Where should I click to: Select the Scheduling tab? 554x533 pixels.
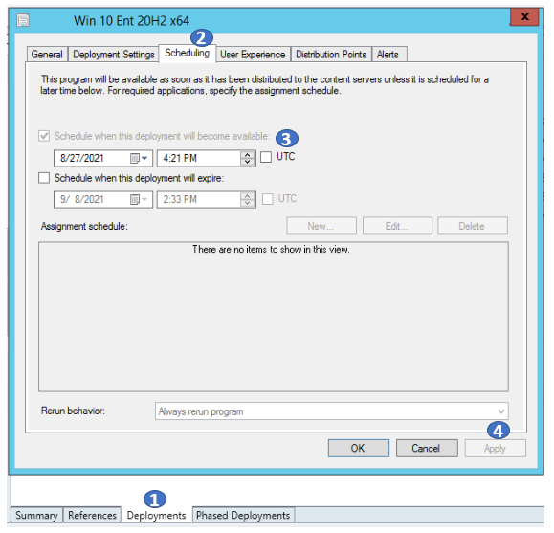tap(188, 53)
